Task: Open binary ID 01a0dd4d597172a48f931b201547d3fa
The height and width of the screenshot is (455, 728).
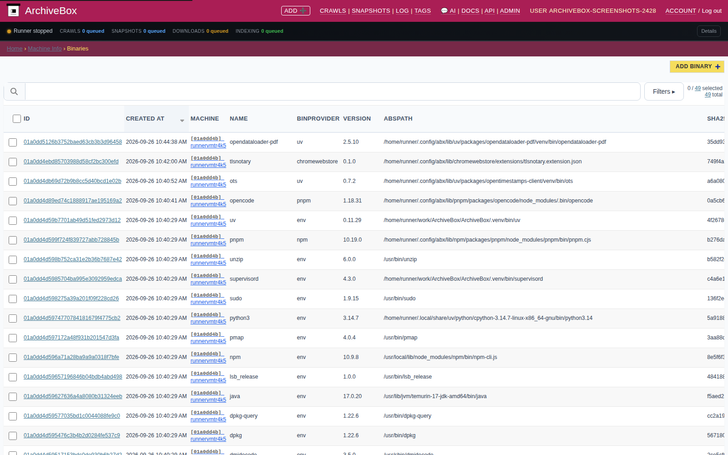Action: 71,338
